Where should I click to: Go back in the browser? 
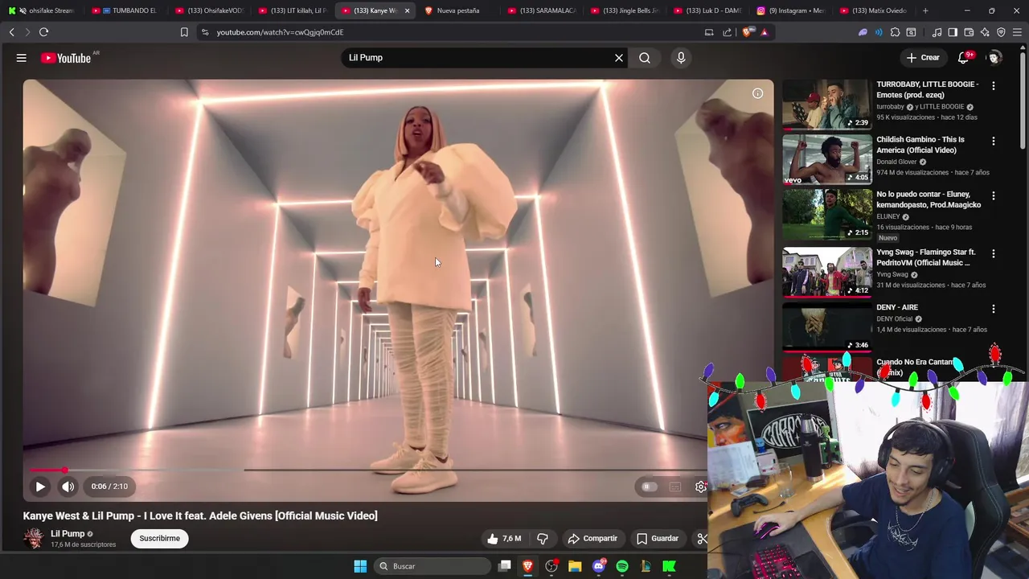click(x=12, y=32)
